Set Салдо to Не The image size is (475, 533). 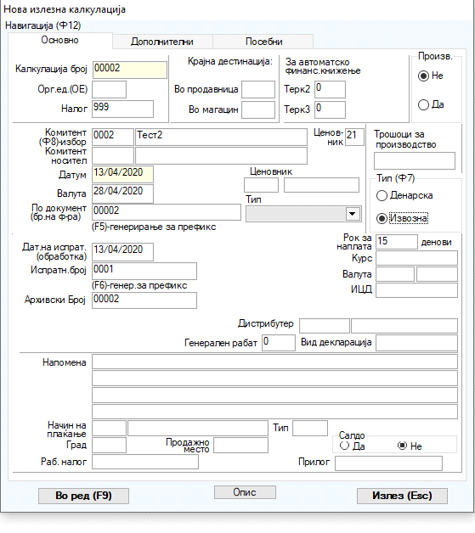[402, 446]
